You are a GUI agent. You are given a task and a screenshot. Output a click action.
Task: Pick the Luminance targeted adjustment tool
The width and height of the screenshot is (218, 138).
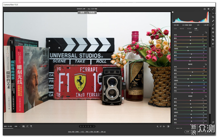[206, 96]
